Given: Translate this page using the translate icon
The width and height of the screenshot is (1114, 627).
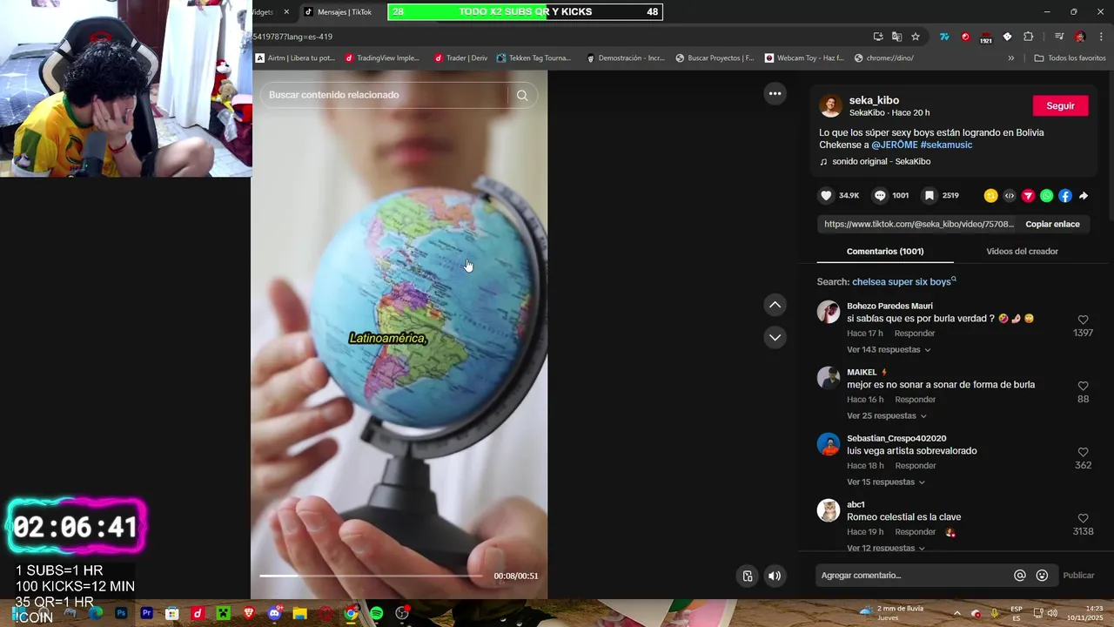Looking at the screenshot, I should click(x=896, y=37).
